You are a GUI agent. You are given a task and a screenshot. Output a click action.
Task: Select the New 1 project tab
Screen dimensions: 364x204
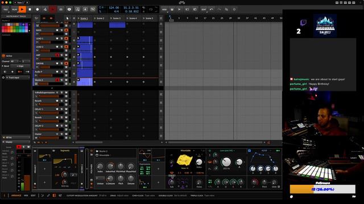coord(21,2)
